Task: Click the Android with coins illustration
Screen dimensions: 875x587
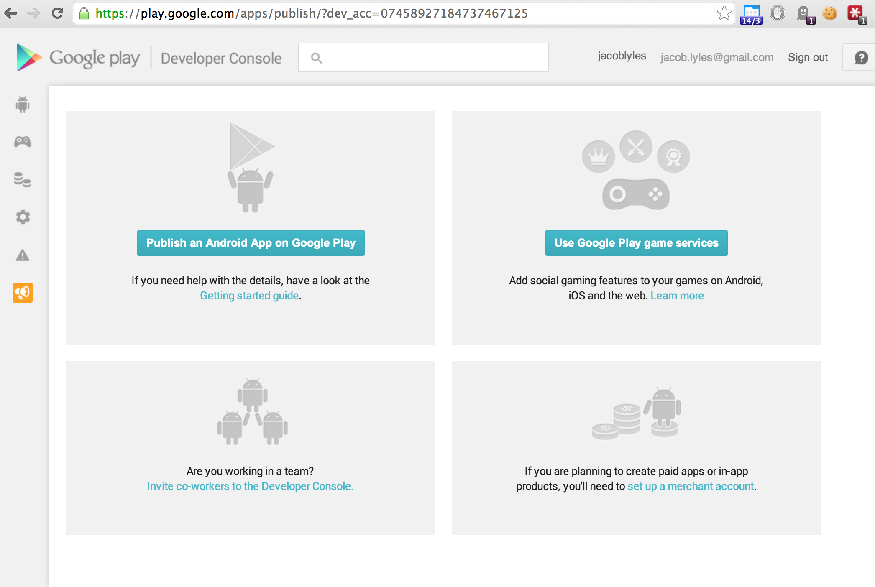Action: pyautogui.click(x=637, y=413)
